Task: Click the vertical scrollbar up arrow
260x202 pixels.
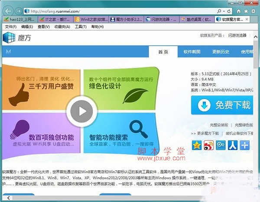Action: point(256,37)
